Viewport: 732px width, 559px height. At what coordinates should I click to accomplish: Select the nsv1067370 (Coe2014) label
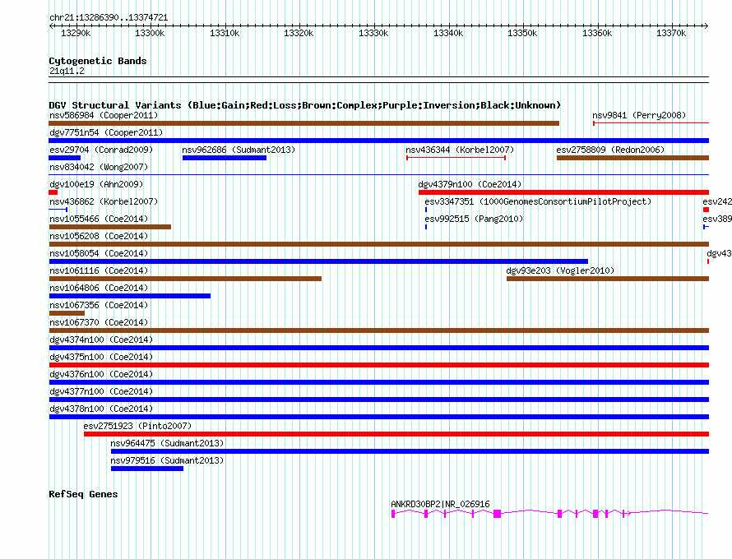point(99,322)
